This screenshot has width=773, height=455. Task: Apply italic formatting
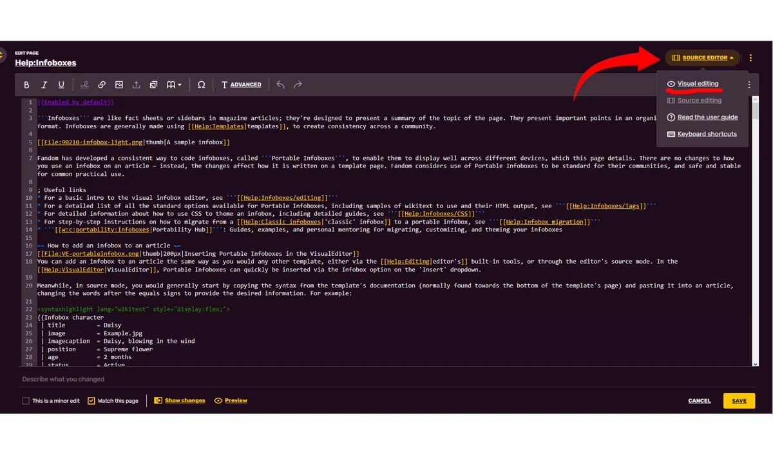[44, 84]
